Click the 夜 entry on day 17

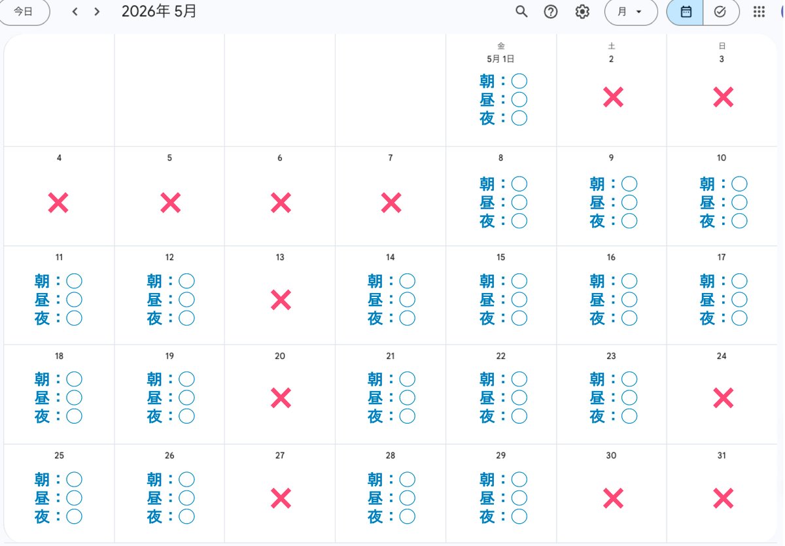point(724,318)
